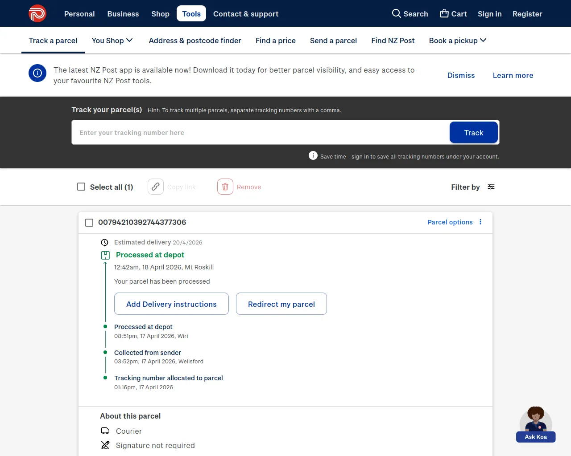Viewport: 571px width, 456px height.
Task: Switch to the Tools menu
Action: [191, 13]
